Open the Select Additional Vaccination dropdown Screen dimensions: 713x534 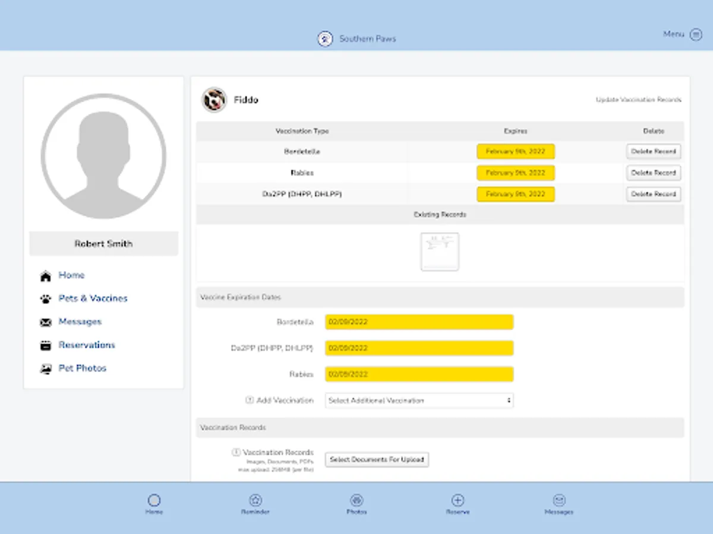(419, 401)
